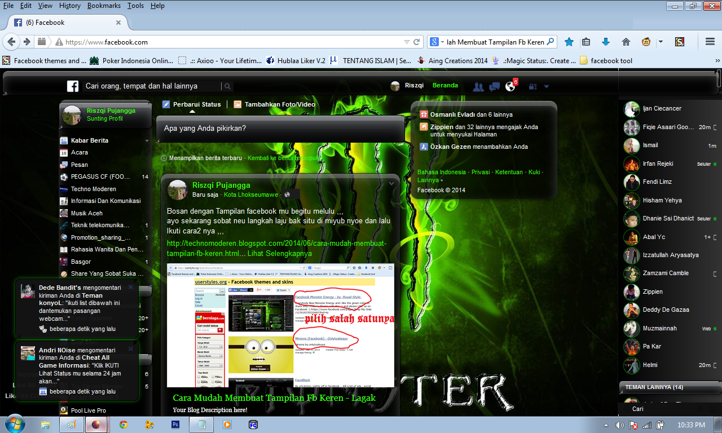Open the technomoderen.blogspot.com post link
This screenshot has height=433, width=722.
[276, 248]
